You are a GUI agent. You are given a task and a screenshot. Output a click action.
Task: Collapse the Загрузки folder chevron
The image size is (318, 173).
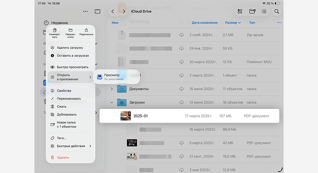[x=112, y=103]
